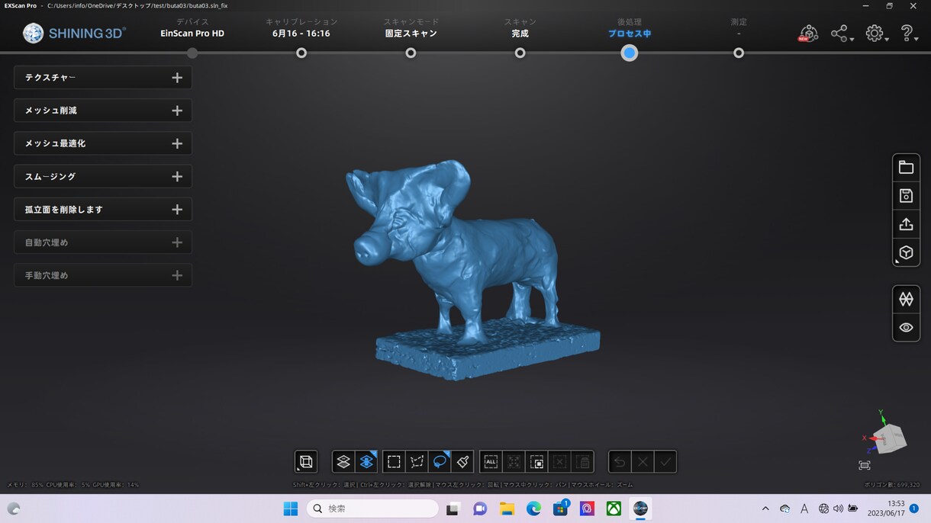This screenshot has width=931, height=523.
Task: Click the SHINING 3D logo
Action: tap(75, 34)
